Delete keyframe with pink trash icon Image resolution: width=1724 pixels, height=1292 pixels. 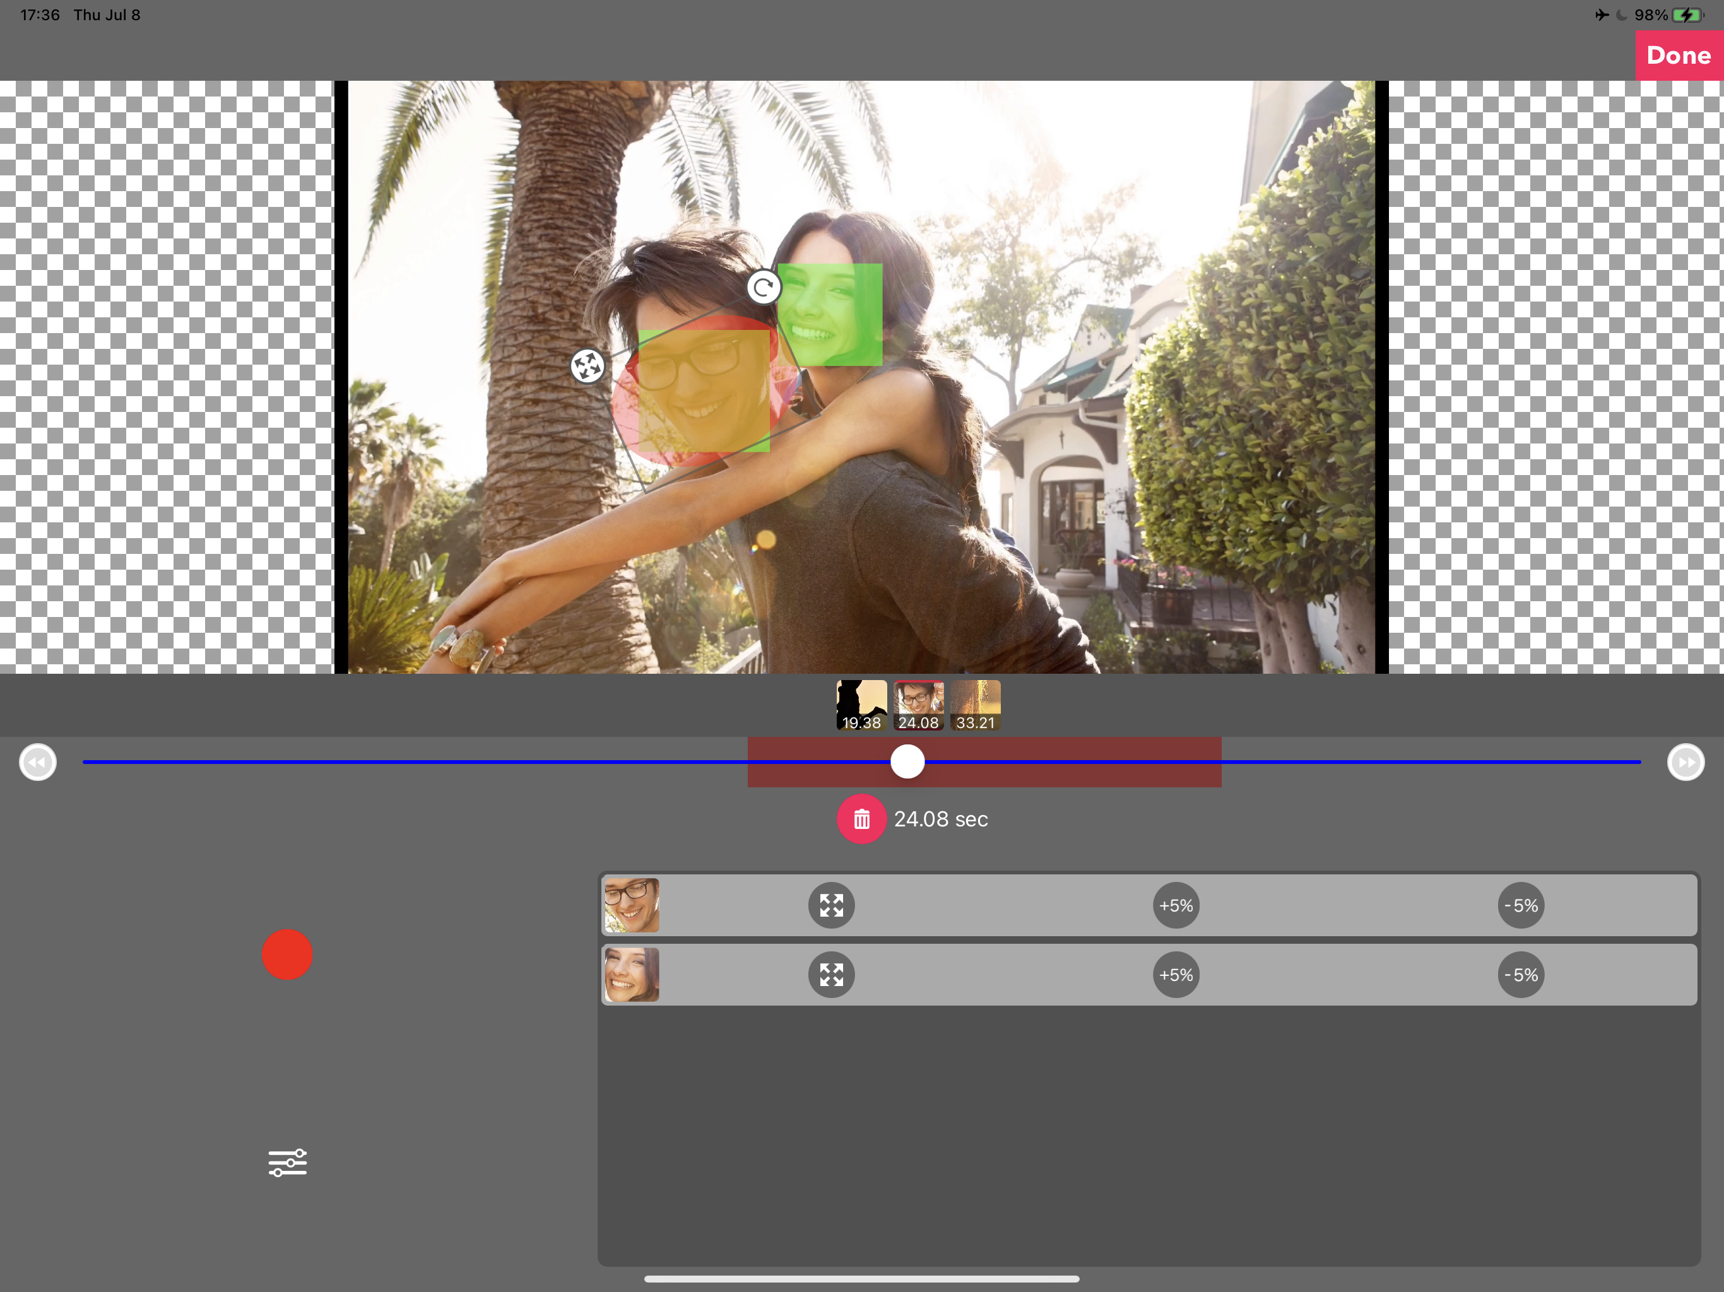[x=861, y=819]
